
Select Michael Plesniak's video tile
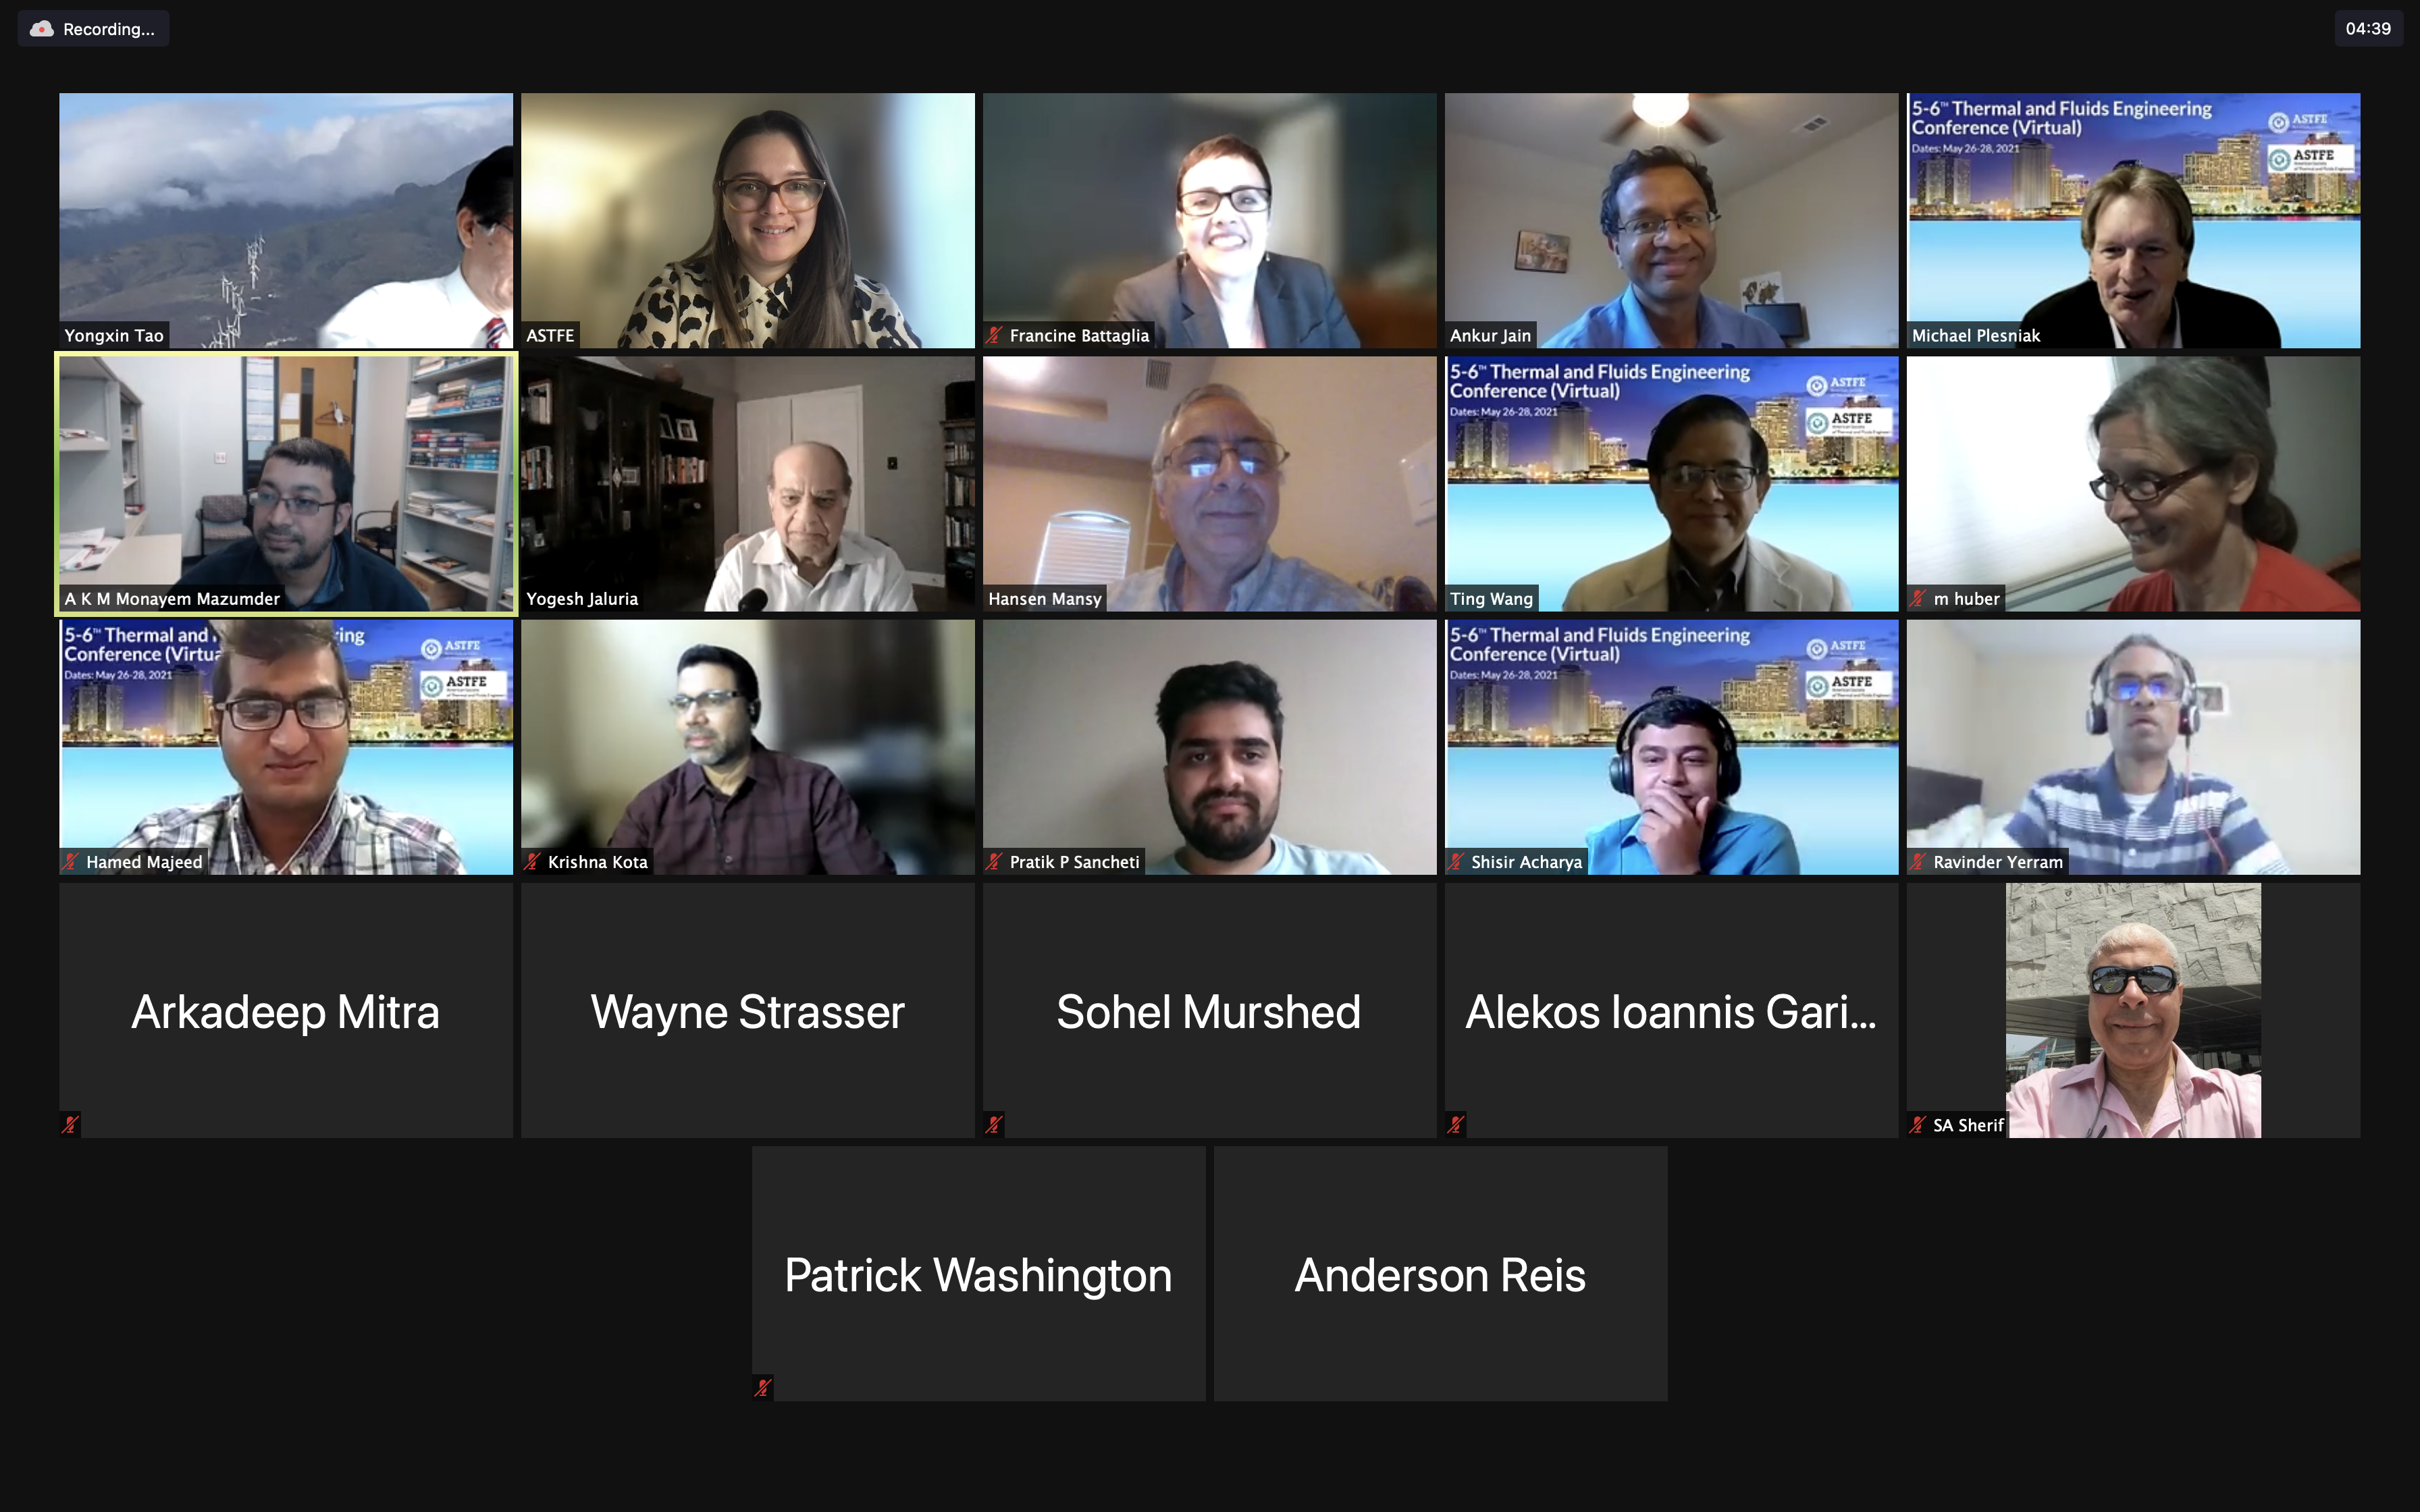click(2133, 221)
